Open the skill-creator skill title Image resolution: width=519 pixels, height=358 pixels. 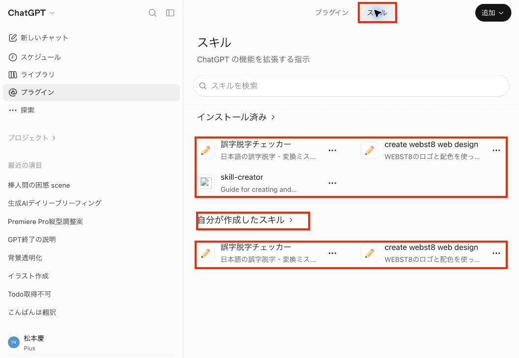(242, 177)
